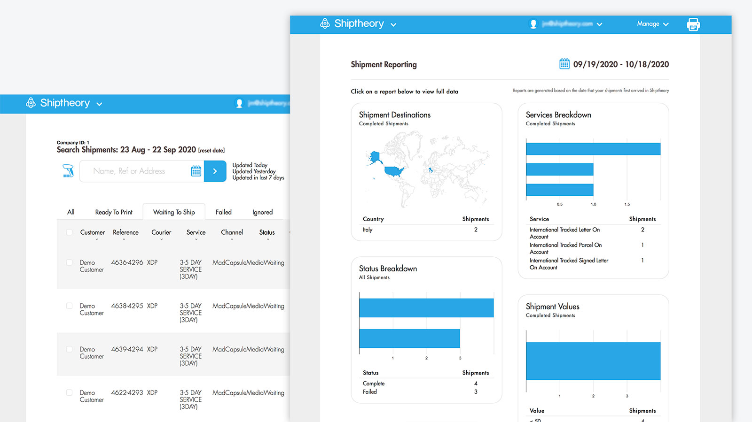Click International Tracked Signed Letter On Account row
752x422 pixels.
593,264
